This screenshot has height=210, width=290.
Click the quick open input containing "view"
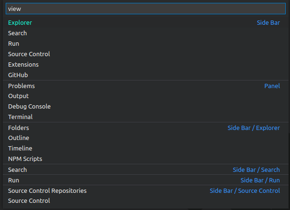145,9
